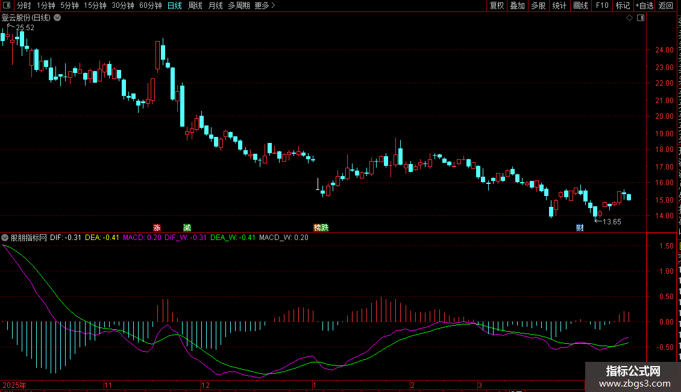Select the 60分钟 period

click(150, 5)
